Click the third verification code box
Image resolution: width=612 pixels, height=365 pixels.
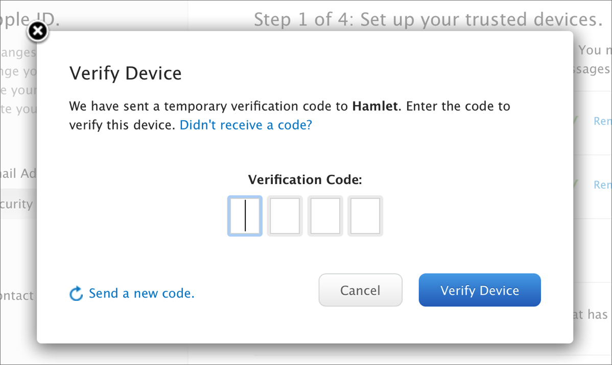(325, 216)
